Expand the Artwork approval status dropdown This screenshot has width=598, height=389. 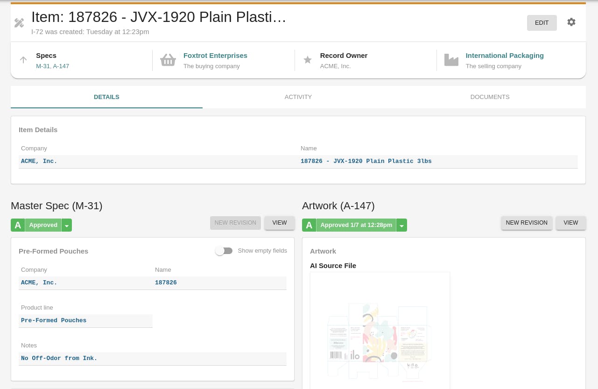coord(401,226)
